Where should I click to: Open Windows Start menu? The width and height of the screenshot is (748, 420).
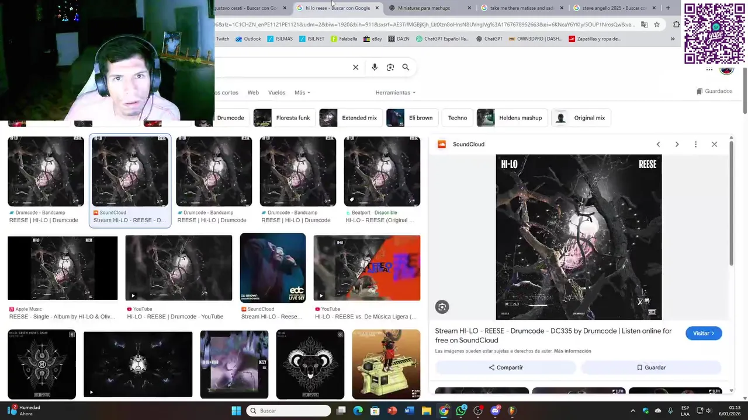pyautogui.click(x=236, y=411)
